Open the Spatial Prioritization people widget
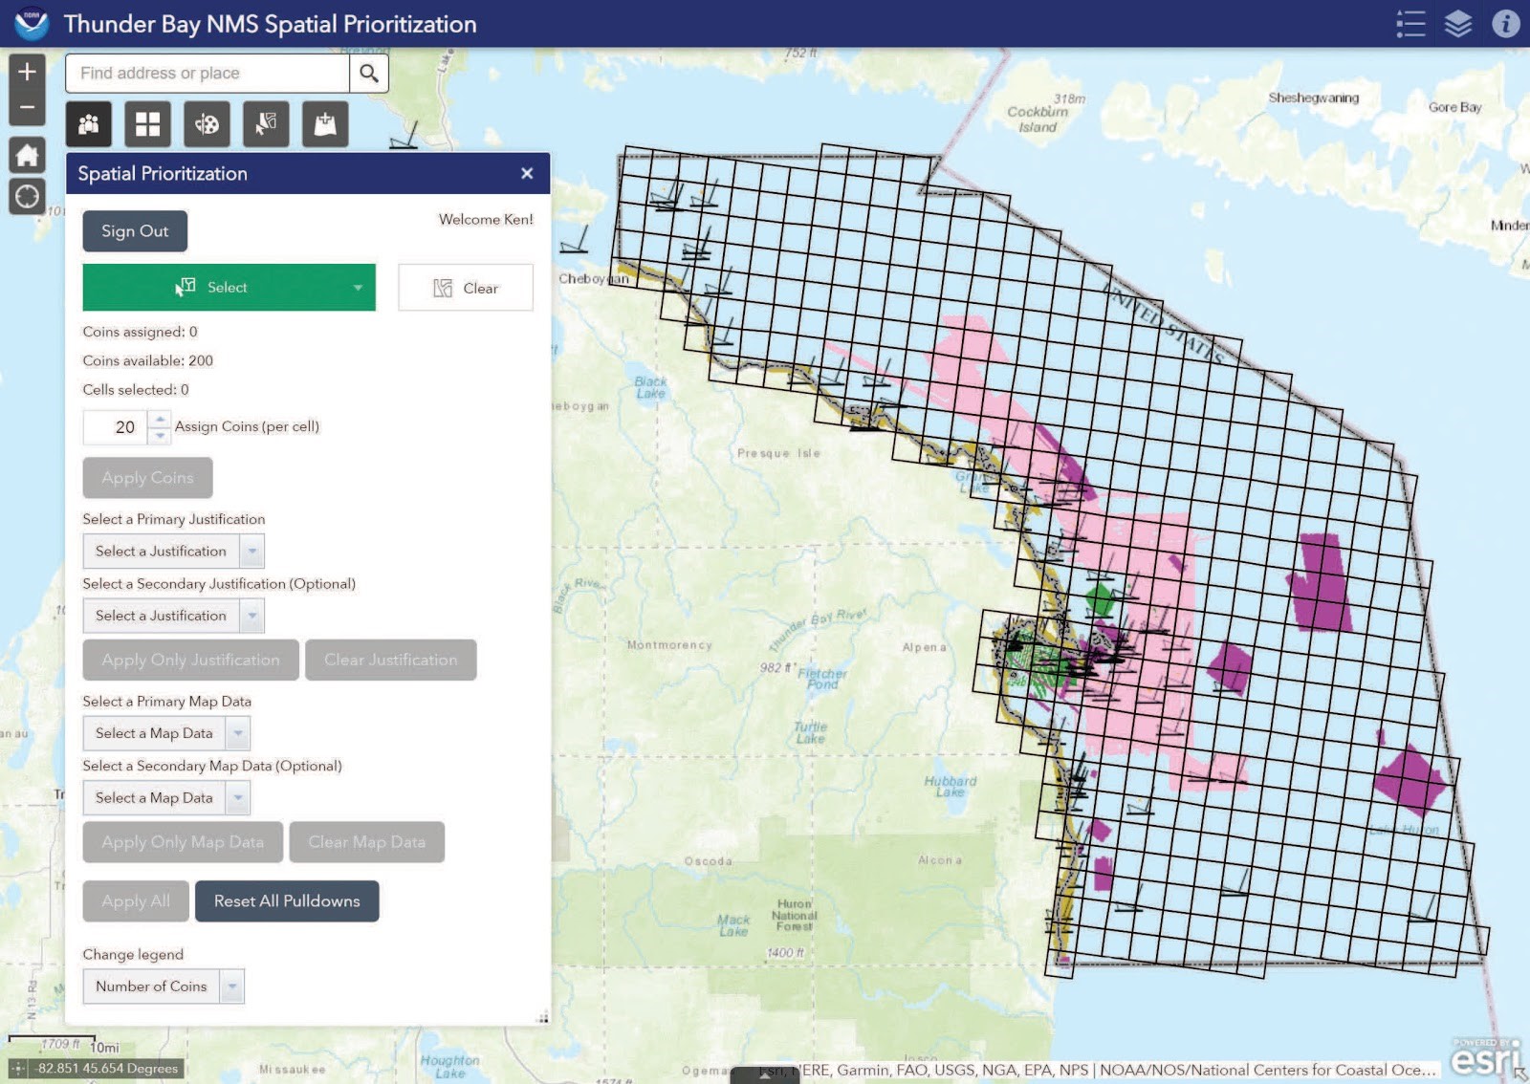The width and height of the screenshot is (1530, 1084). tap(89, 124)
